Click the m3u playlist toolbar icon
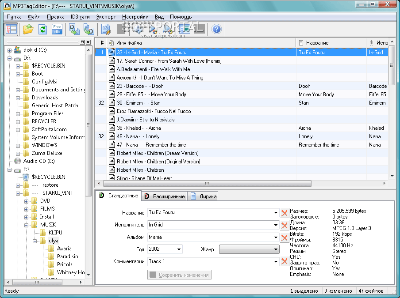This screenshot has width=400, height=298. point(106,29)
